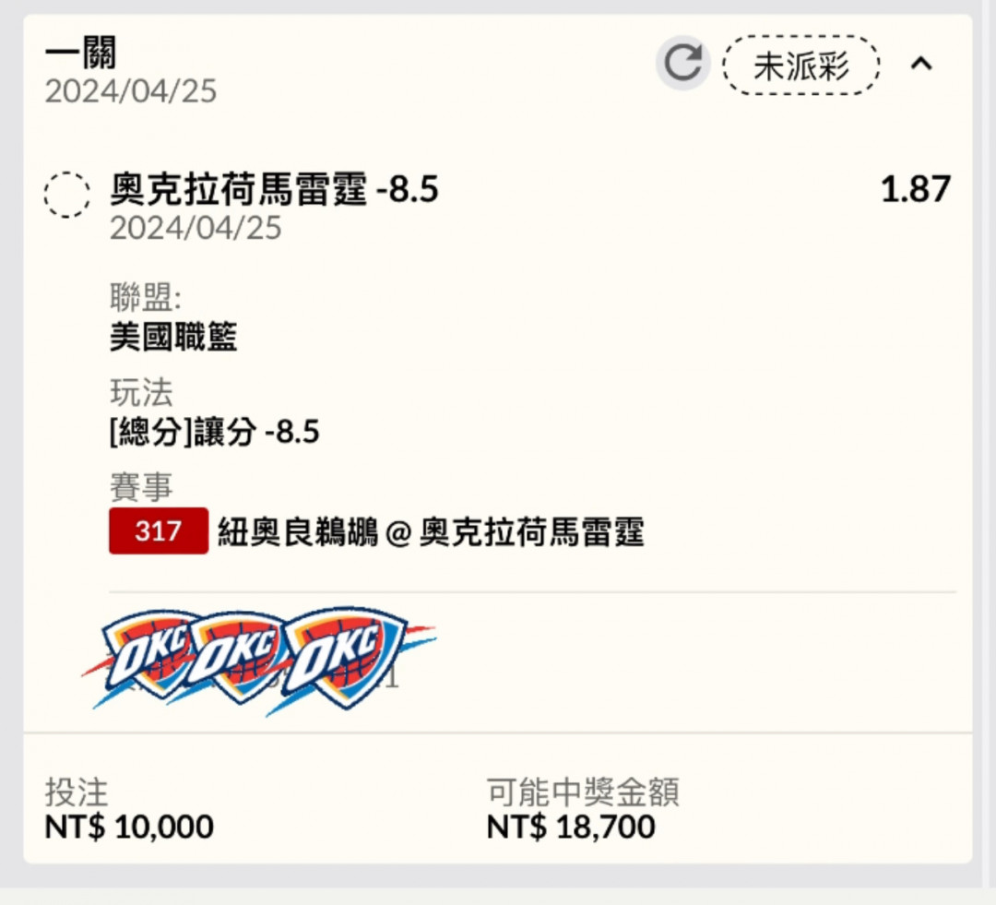Click the 一關 bet type heading
The width and height of the screenshot is (996, 905).
pos(80,52)
